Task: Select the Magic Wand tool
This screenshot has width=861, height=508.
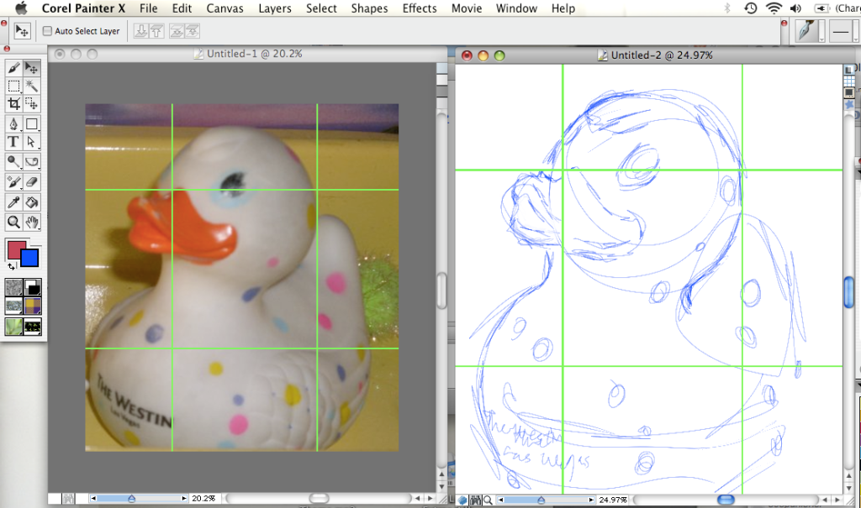Action: (32, 86)
